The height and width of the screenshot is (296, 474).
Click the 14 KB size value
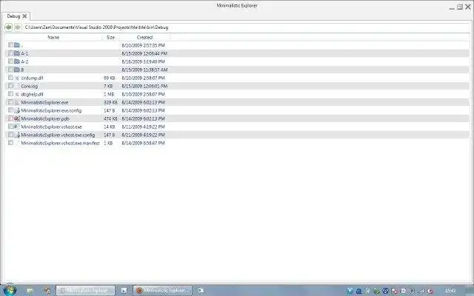pos(110,127)
